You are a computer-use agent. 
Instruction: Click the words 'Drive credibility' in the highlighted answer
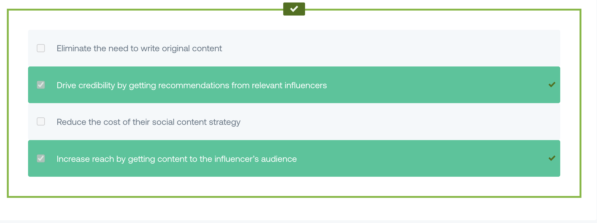pos(86,85)
